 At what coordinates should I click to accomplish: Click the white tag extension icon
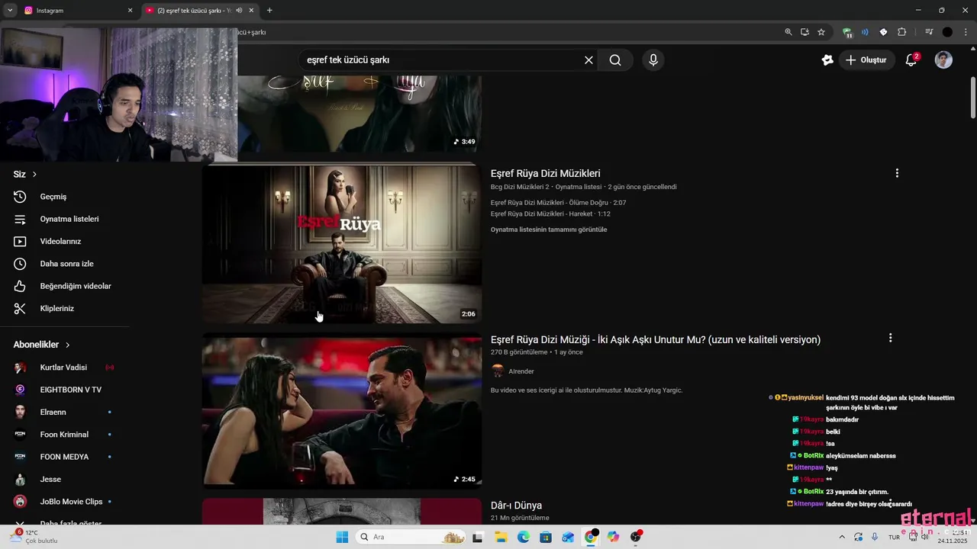coord(883,32)
